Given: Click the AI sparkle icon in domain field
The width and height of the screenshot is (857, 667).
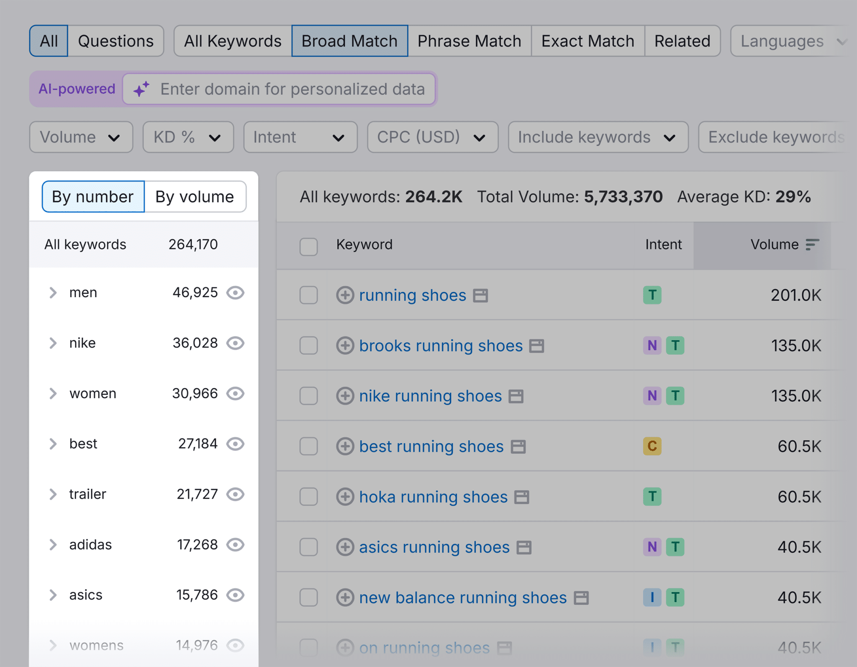Looking at the screenshot, I should point(141,89).
